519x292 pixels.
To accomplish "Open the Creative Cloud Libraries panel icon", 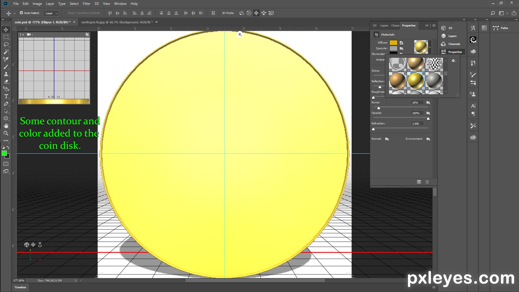I will [473, 137].
